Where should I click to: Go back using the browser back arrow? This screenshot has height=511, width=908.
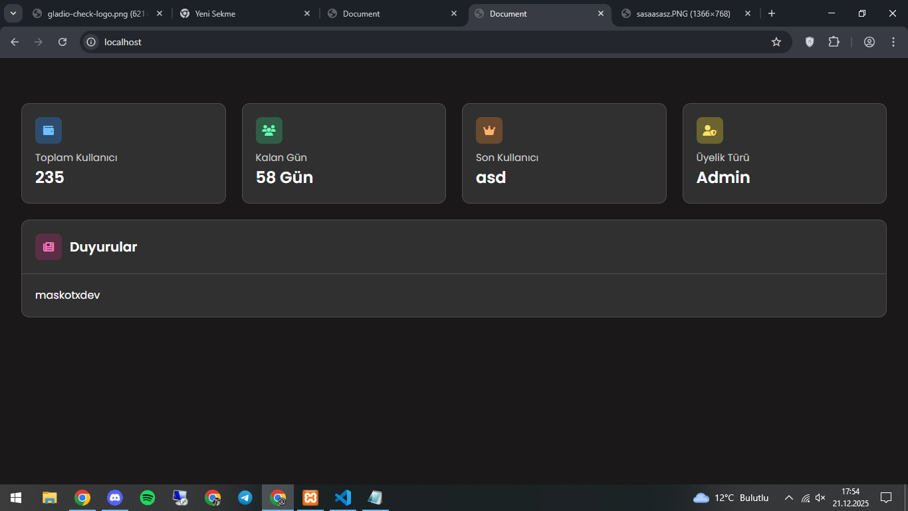coord(15,42)
